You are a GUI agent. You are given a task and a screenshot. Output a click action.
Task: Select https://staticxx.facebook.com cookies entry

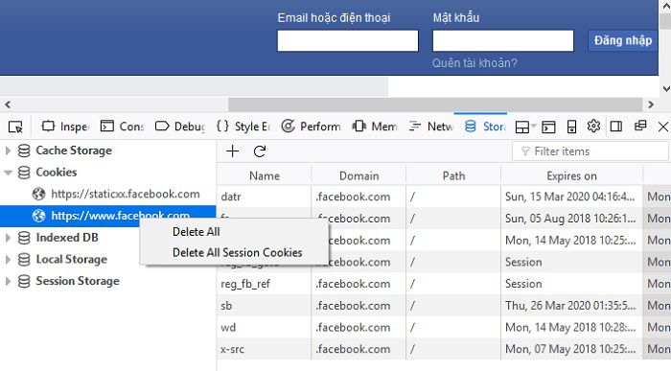(126, 194)
